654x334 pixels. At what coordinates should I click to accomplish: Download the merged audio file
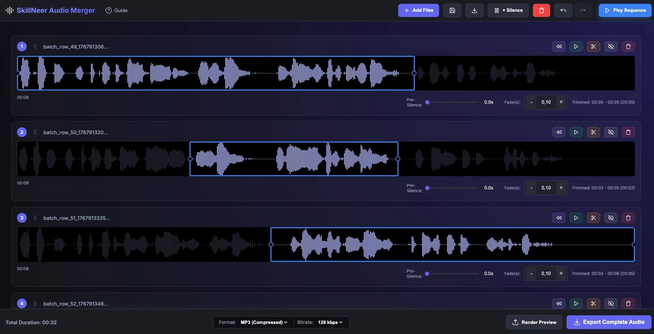click(x=474, y=10)
